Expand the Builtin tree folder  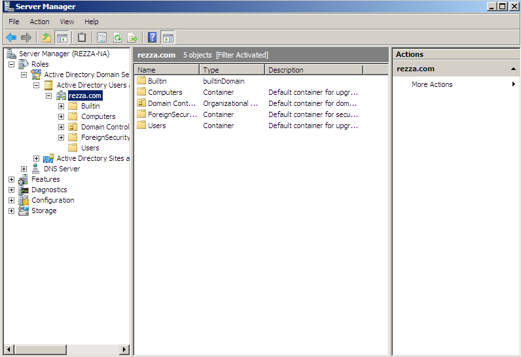61,106
